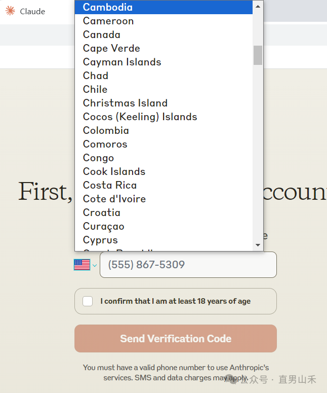327x393 pixels.
Task: Click the Send Verification Code button
Action: pyautogui.click(x=176, y=338)
